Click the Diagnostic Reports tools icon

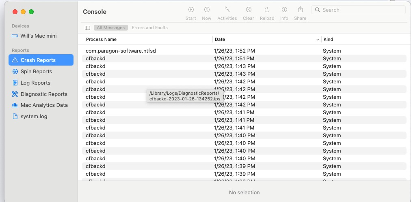click(x=15, y=94)
